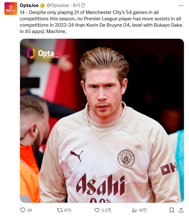Click the like count 3.5천
Screen dimensions: 189x217
(x=106, y=210)
